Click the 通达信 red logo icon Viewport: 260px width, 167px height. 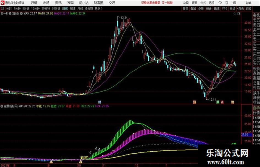pos(2,3)
